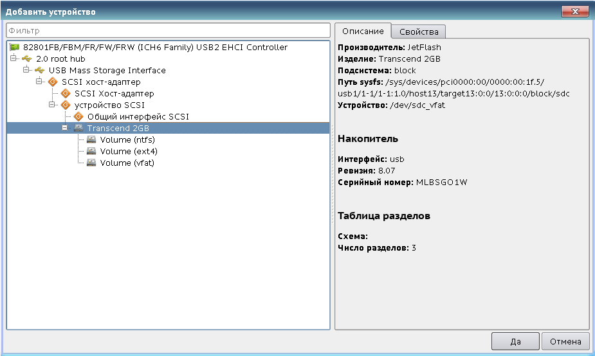Click the Таблица разделов heading
The width and height of the screenshot is (595, 356).
[x=384, y=216]
